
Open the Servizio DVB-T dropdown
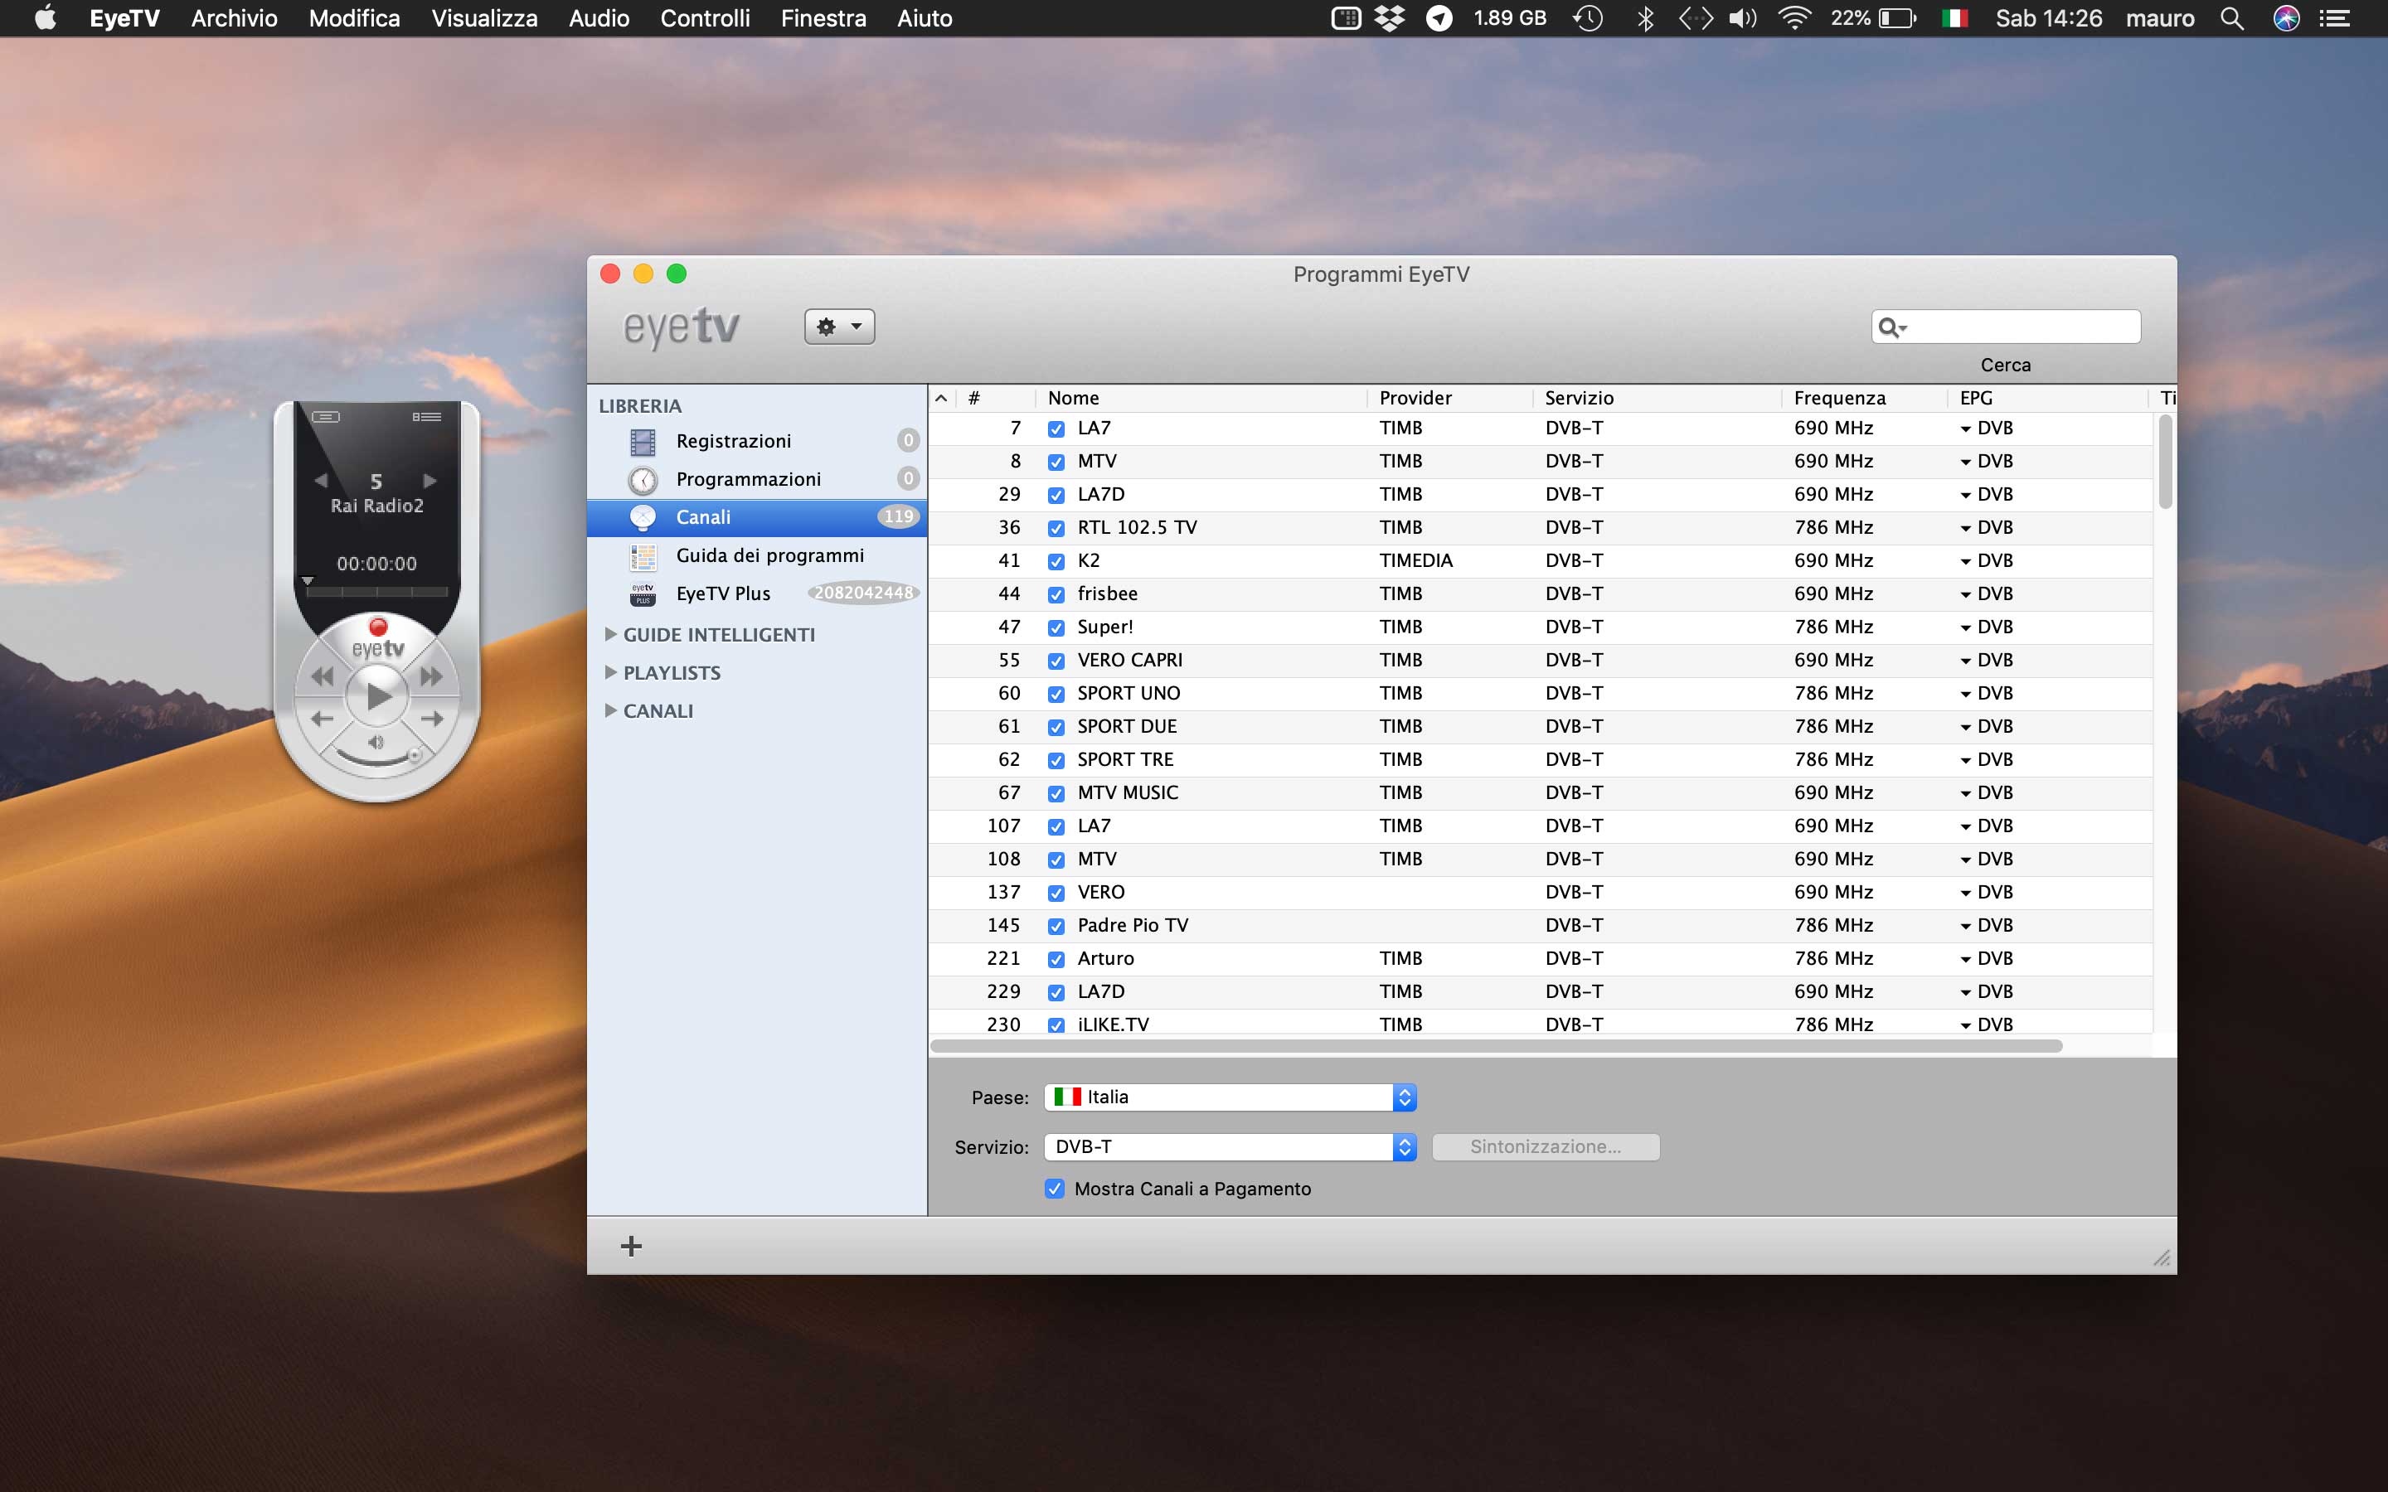1230,1146
